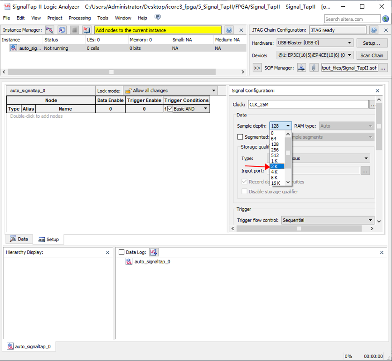Select auto_signaltap_0 in the Data Log tree
392x361 pixels.
pos(152,262)
